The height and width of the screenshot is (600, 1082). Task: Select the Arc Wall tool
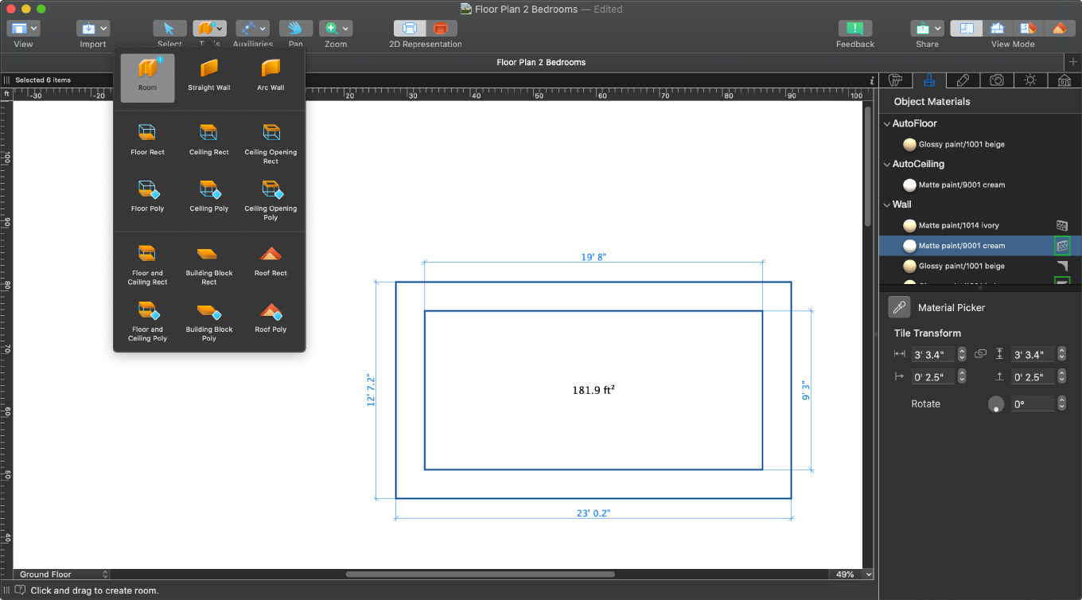[x=270, y=76]
